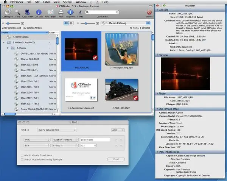The height and width of the screenshot is (181, 227).
Task: Collapse the EXIF (Photo Info) section
Action: (x=157, y=109)
